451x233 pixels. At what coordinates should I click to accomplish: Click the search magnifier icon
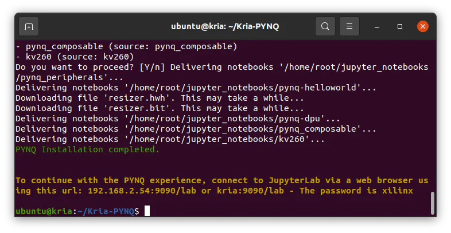tap(325, 26)
